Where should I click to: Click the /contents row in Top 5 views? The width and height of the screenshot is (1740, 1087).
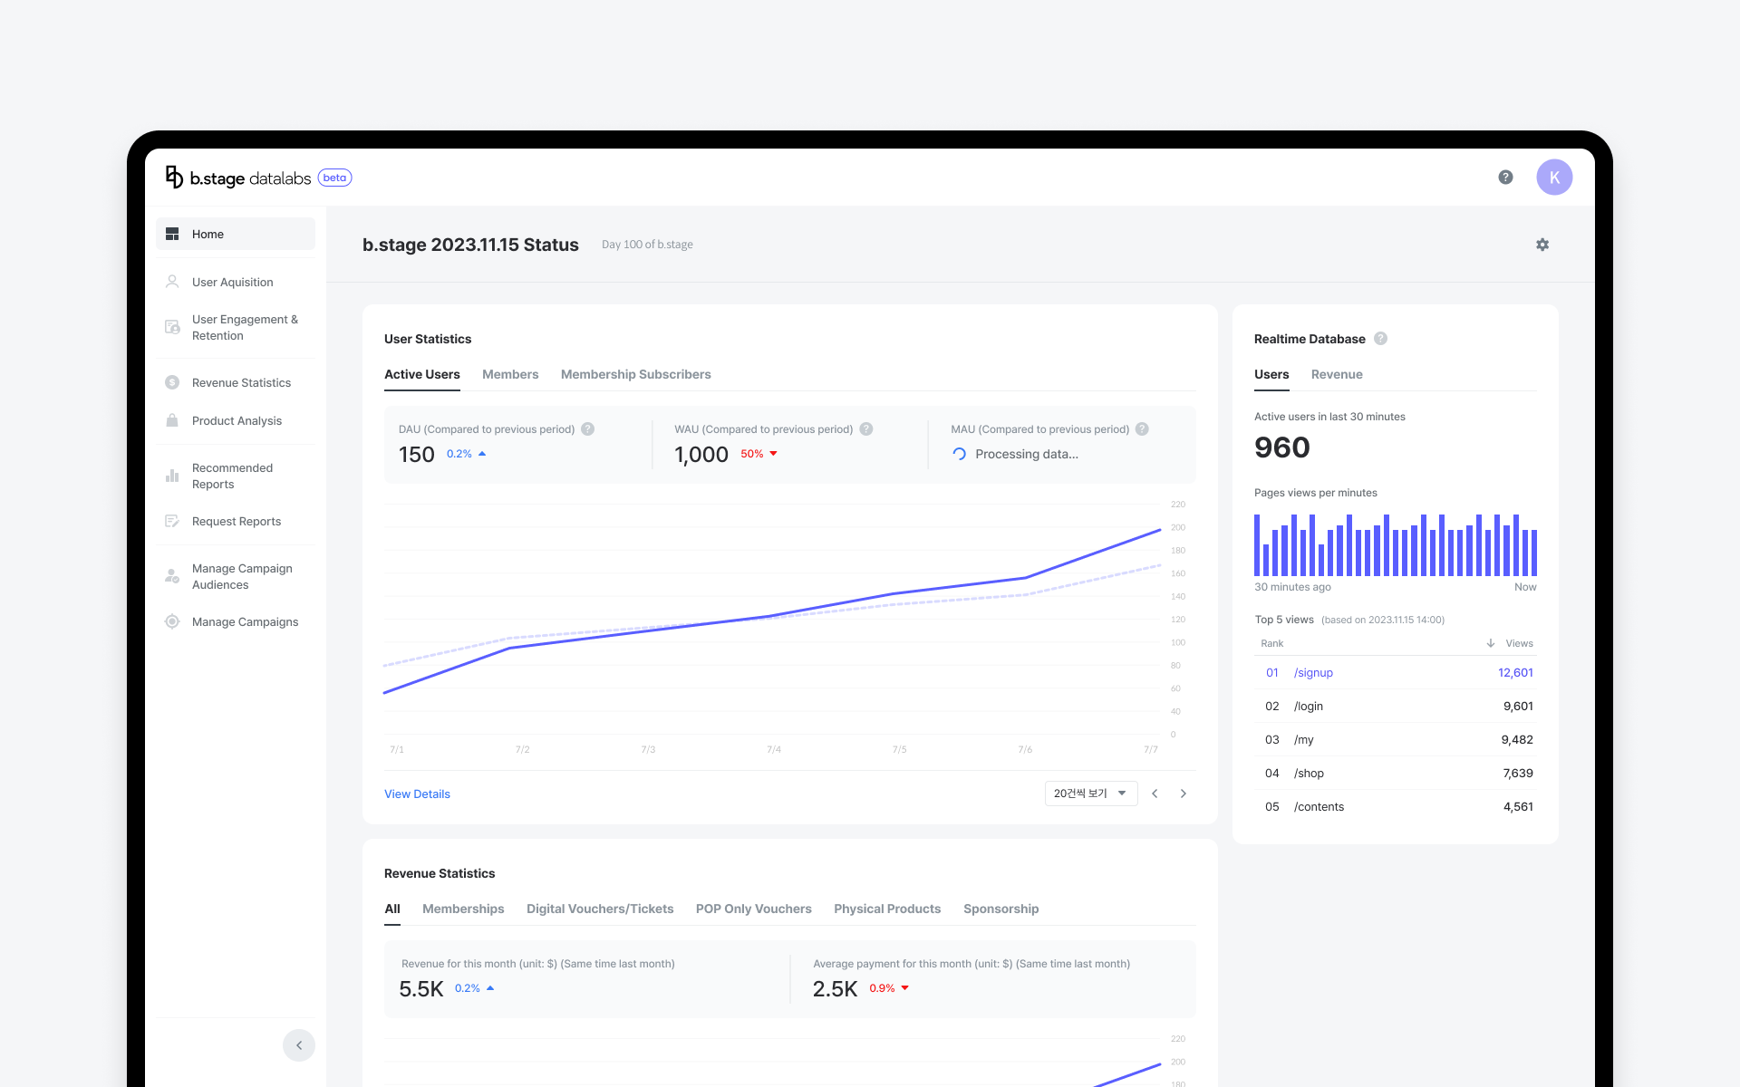coord(1396,806)
